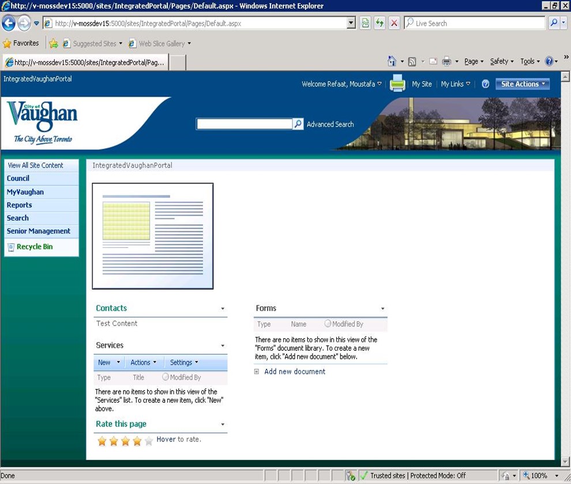Open the Settings dropdown in Services toolbar

tap(183, 362)
